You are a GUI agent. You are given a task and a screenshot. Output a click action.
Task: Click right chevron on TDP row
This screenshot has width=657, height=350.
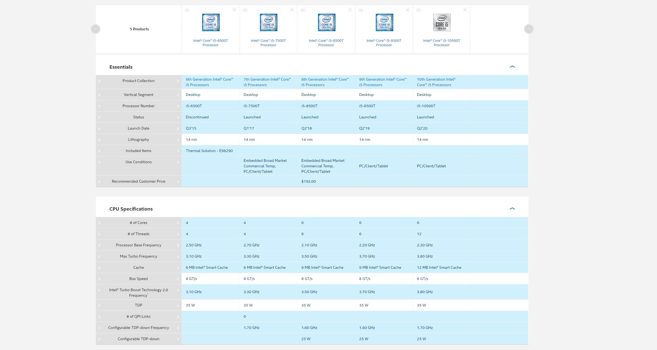[x=178, y=305]
